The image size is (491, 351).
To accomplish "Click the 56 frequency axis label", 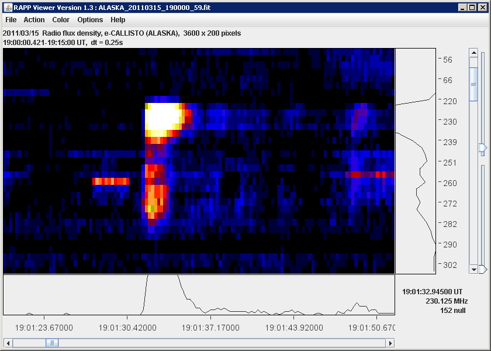I will [448, 60].
